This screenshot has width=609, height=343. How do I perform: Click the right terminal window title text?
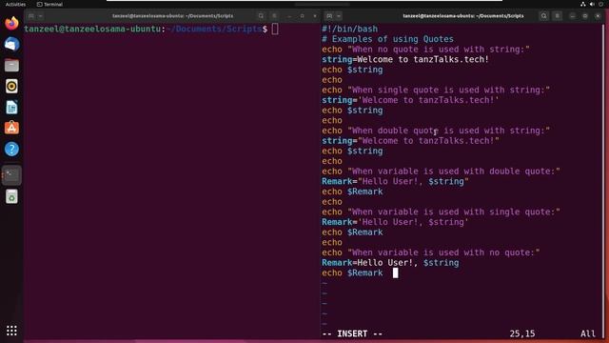click(463, 16)
